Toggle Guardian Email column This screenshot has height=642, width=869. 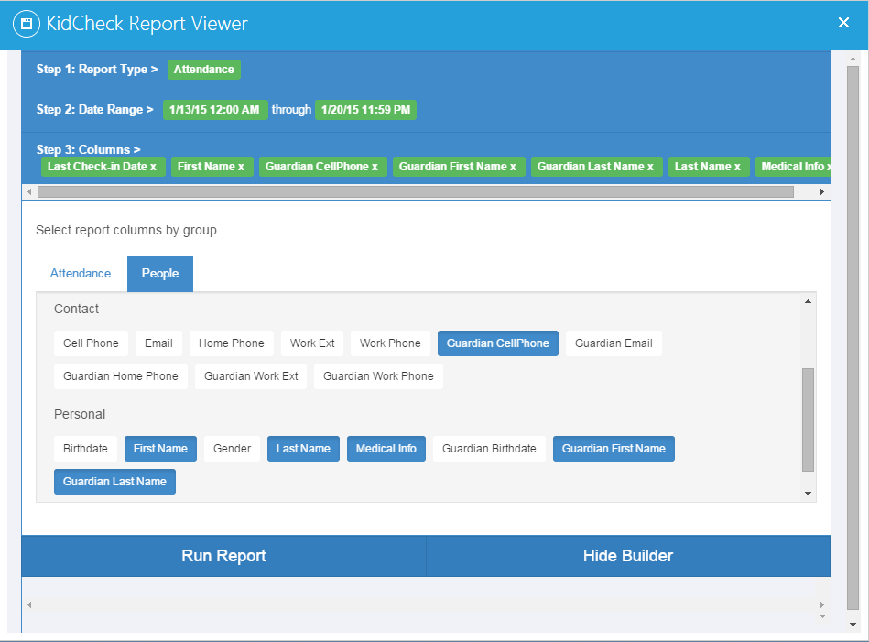(614, 343)
